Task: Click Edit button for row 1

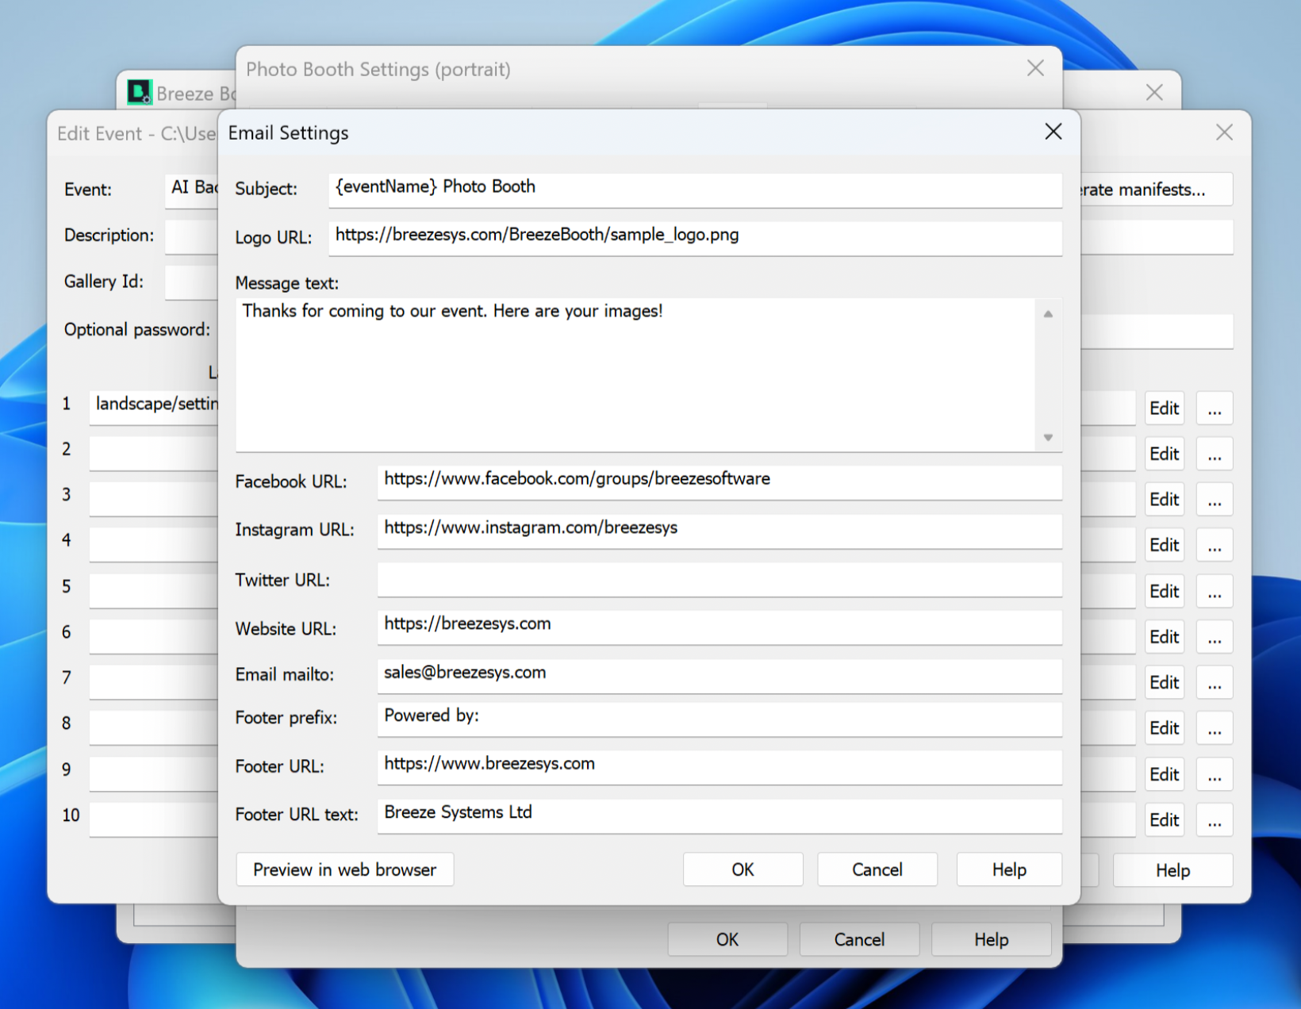Action: (x=1164, y=409)
